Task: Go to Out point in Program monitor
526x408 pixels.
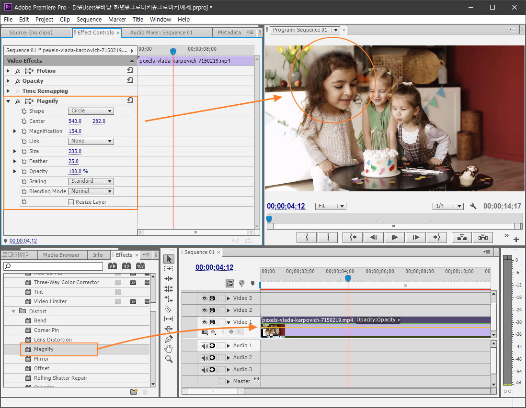Action: [437, 237]
